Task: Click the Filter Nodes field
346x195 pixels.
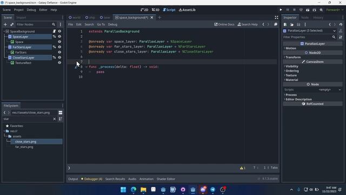Action: 36,24
